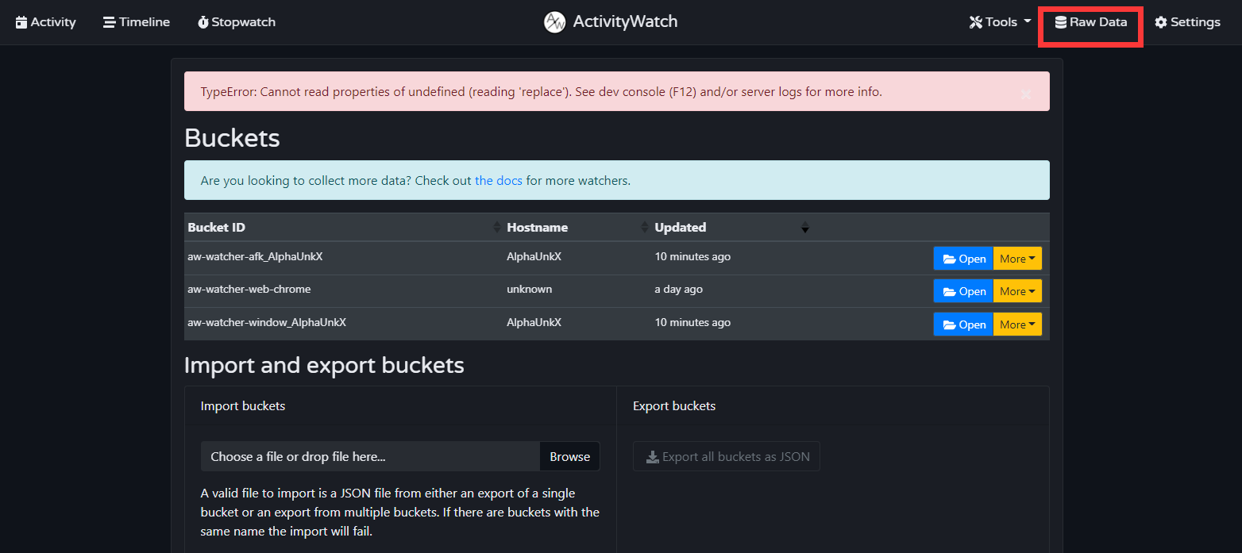This screenshot has height=553, width=1242.
Task: Expand More options for aw-watcher-window_AlphaUnkX
Action: coord(1017,325)
